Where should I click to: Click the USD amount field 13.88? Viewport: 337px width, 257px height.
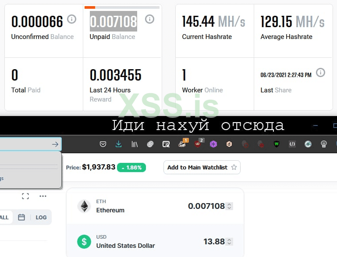(x=214, y=242)
